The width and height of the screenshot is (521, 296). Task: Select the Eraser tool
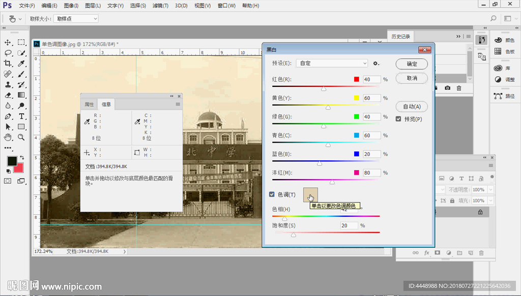tap(8, 95)
